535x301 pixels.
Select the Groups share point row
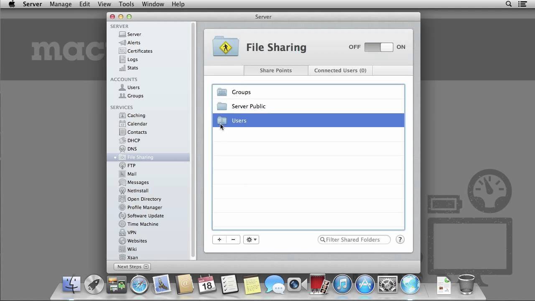click(x=308, y=92)
